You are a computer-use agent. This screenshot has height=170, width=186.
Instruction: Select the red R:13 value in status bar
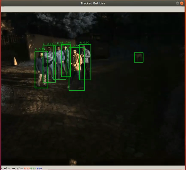coord(27,168)
